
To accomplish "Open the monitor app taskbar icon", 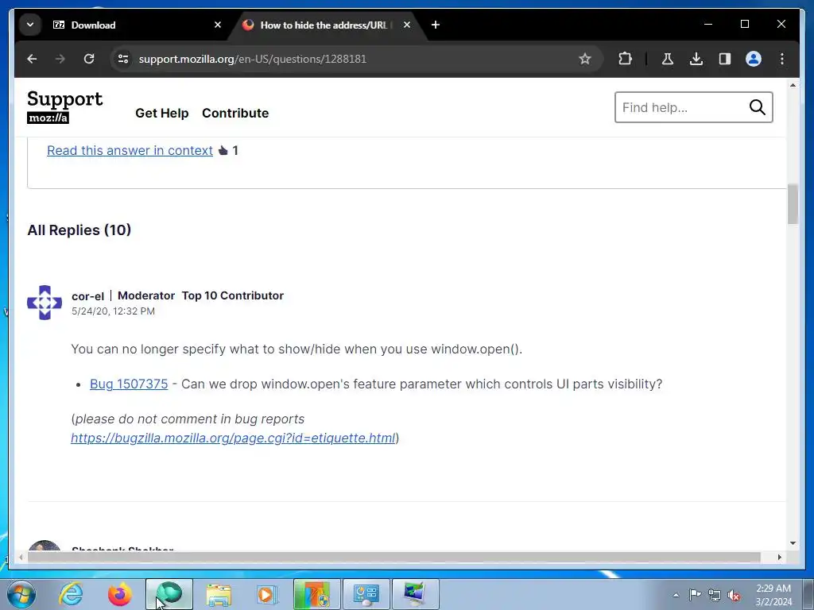I will (x=415, y=594).
